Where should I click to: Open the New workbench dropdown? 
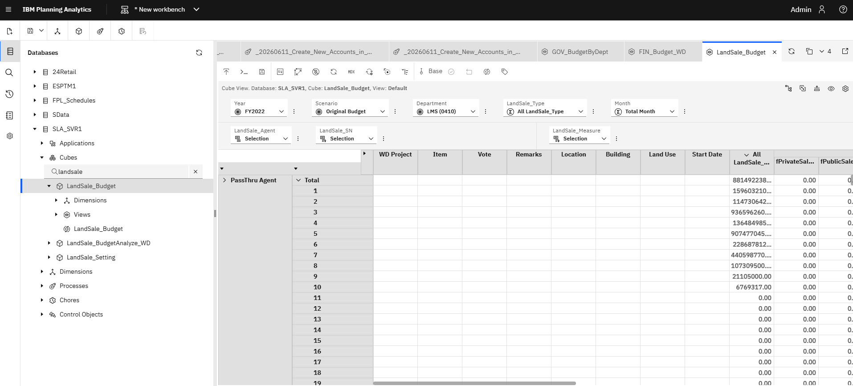pyautogui.click(x=196, y=9)
